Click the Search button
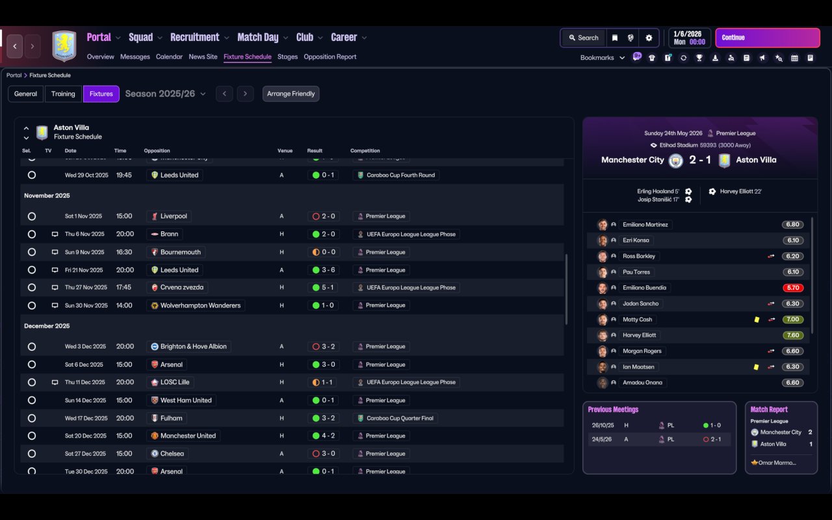Screen dimensions: 832x520 point(583,38)
